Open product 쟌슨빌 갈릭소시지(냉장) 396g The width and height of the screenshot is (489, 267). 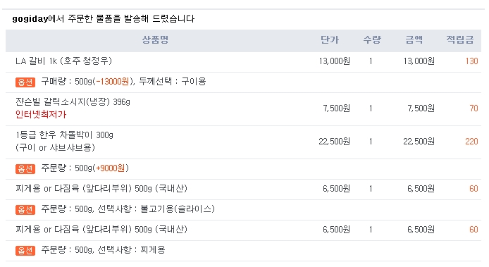[73, 102]
